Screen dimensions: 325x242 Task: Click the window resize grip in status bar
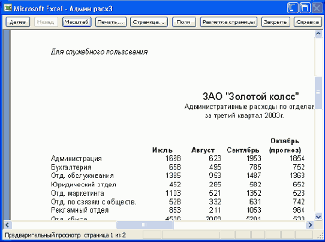coord(321,235)
